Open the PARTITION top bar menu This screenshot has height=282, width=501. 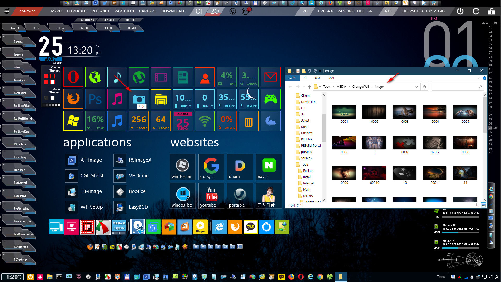(124, 11)
